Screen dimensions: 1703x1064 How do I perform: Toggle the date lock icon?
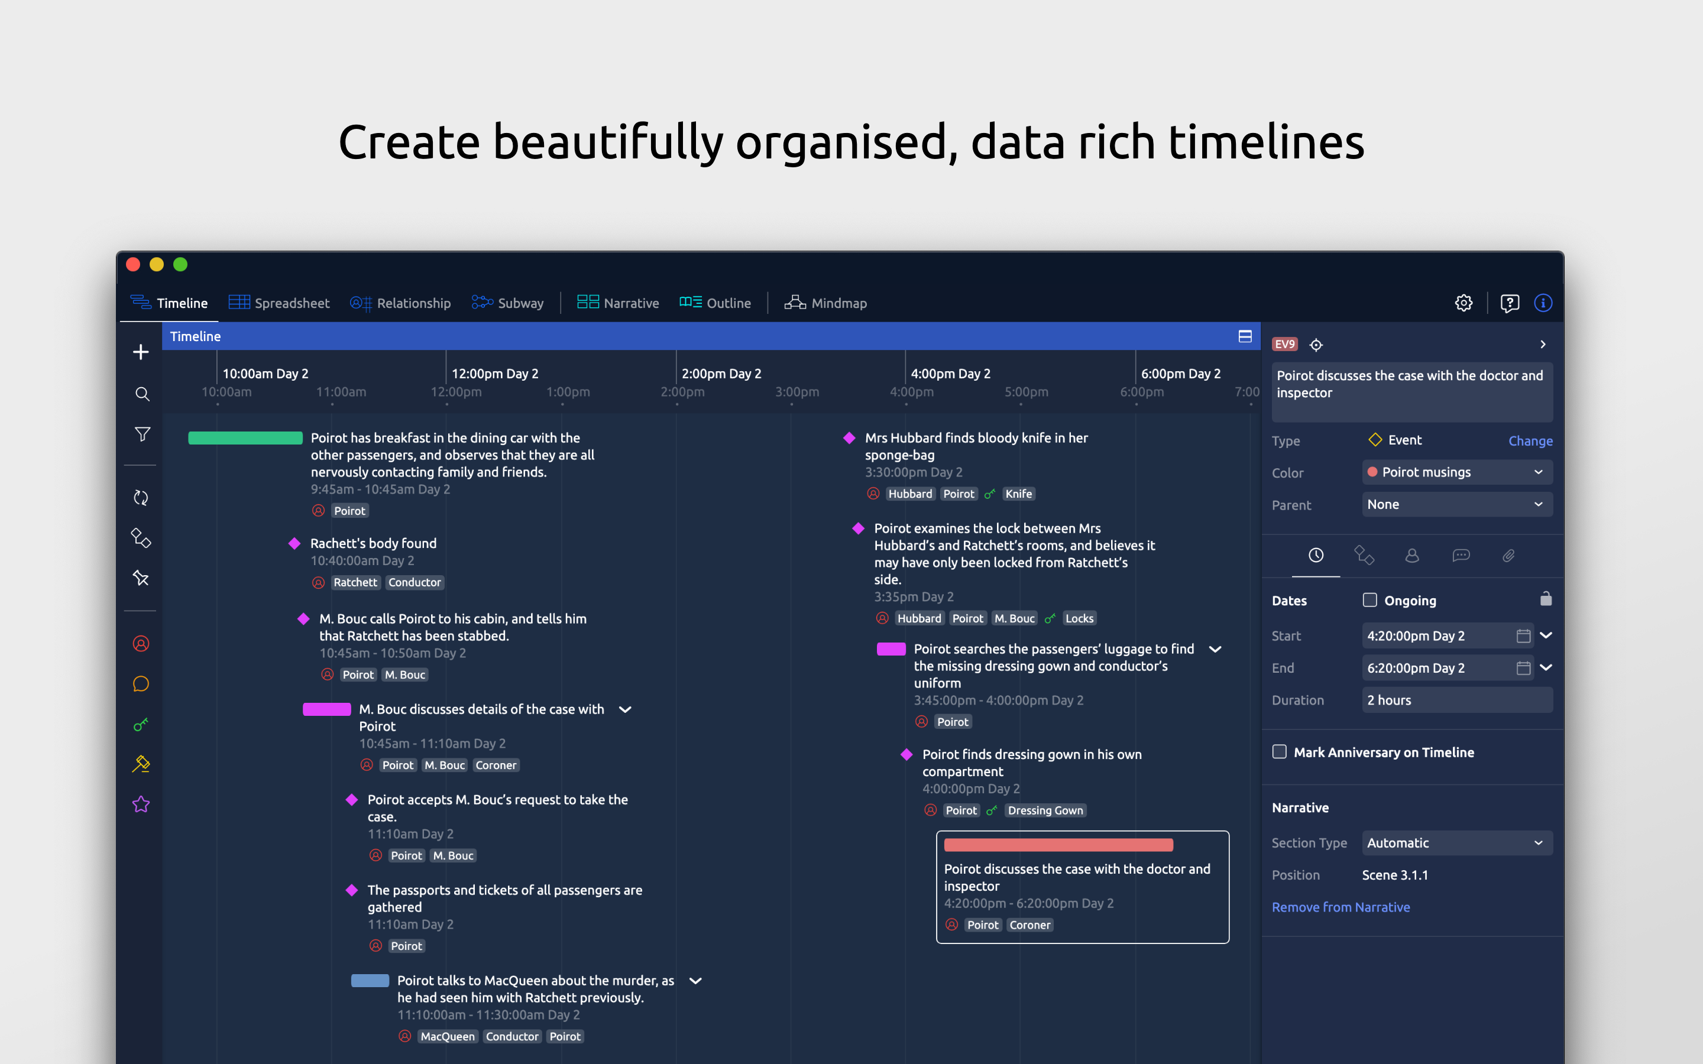click(1545, 598)
